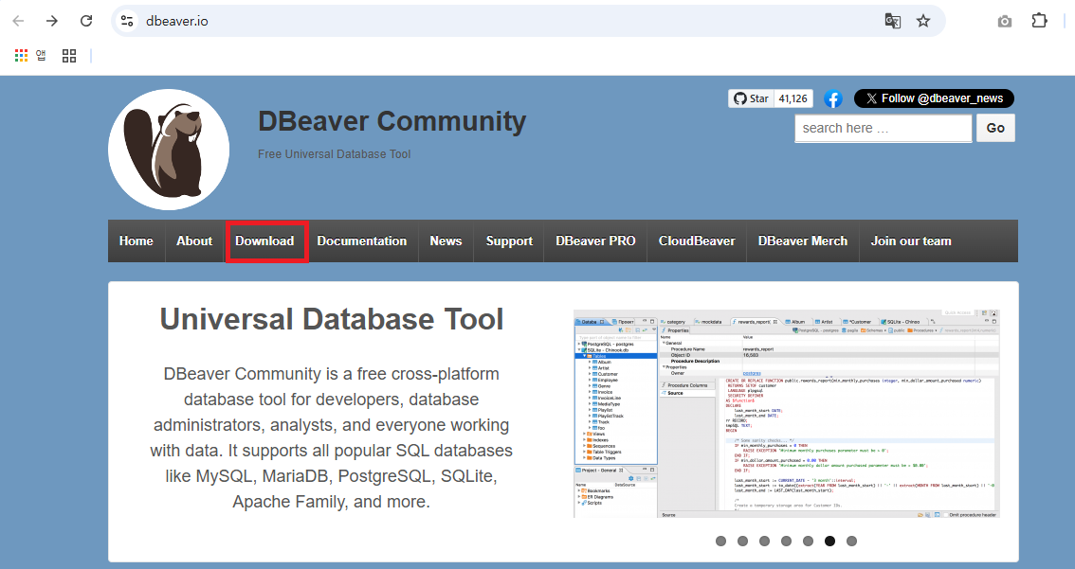Open the GitHub star count 41,126

[x=793, y=98]
